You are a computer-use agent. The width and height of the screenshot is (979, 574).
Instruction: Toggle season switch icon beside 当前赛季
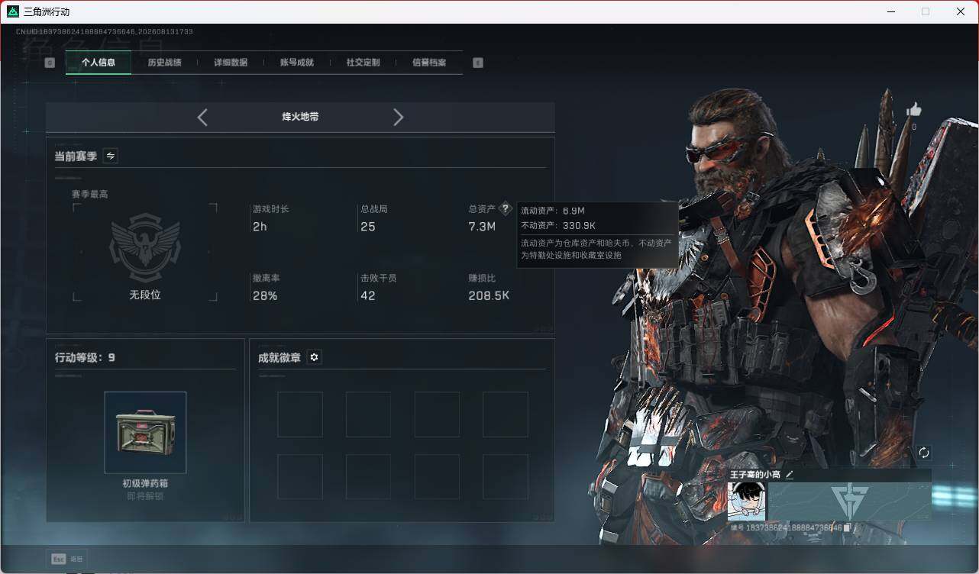coord(111,156)
